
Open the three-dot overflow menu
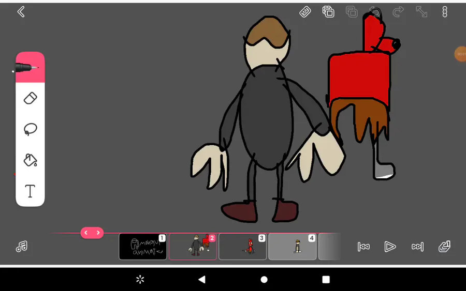coord(445,12)
